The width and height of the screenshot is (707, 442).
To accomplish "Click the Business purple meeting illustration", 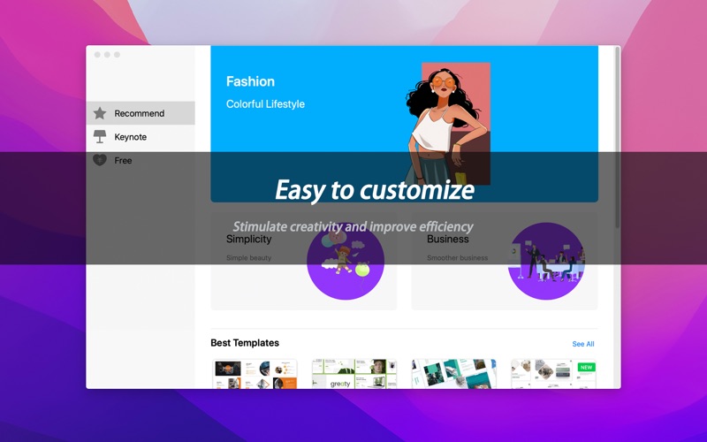I will [x=546, y=261].
